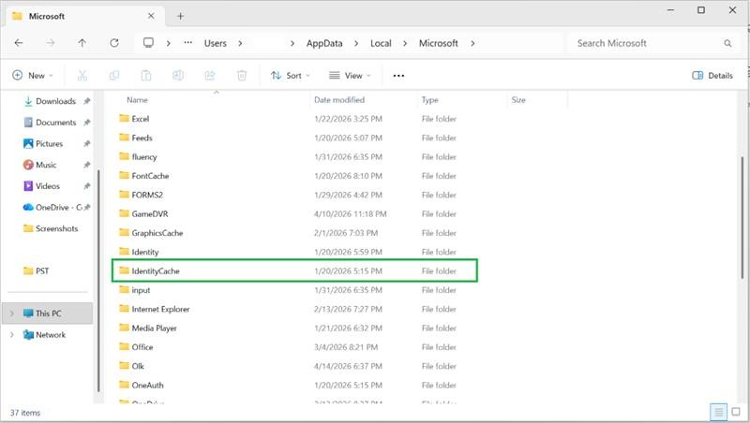The width and height of the screenshot is (750, 423).
Task: Open OneDrive in the sidebar
Action: pyautogui.click(x=52, y=207)
